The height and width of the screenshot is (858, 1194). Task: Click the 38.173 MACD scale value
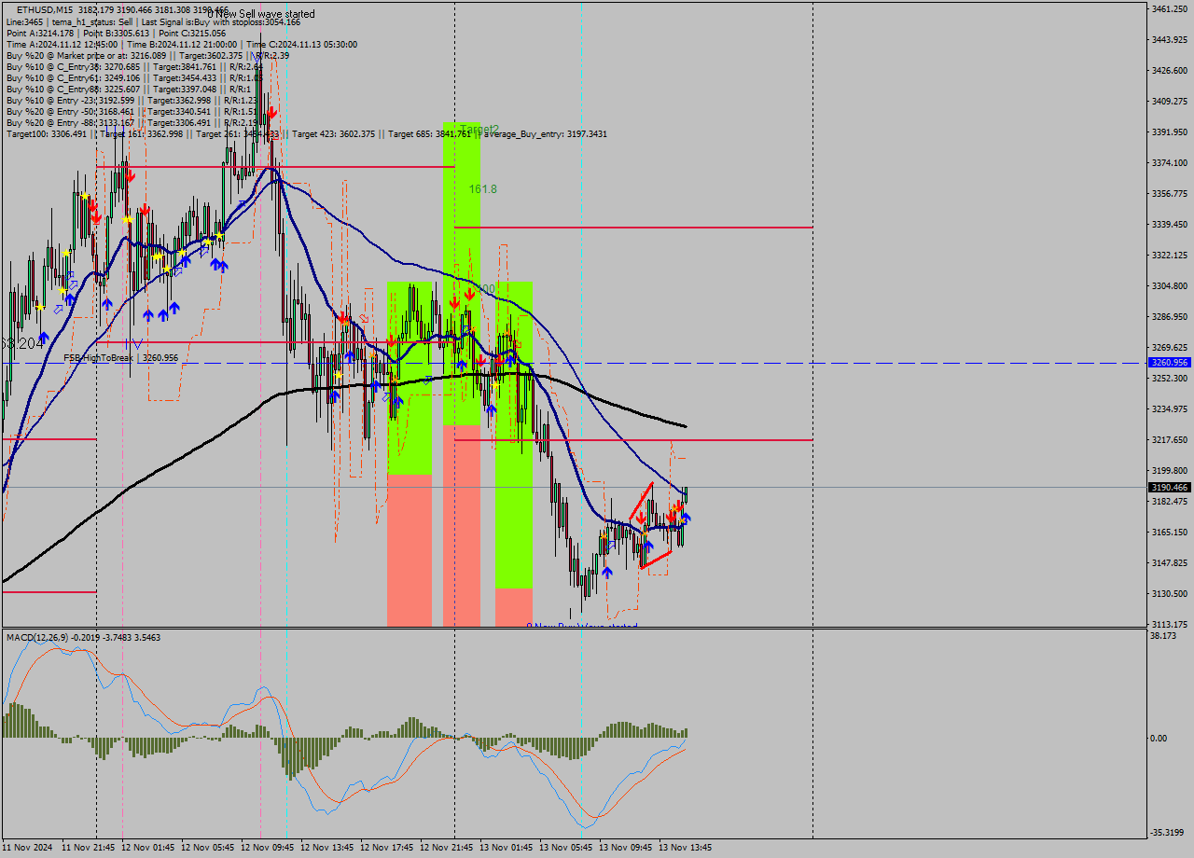click(1163, 635)
